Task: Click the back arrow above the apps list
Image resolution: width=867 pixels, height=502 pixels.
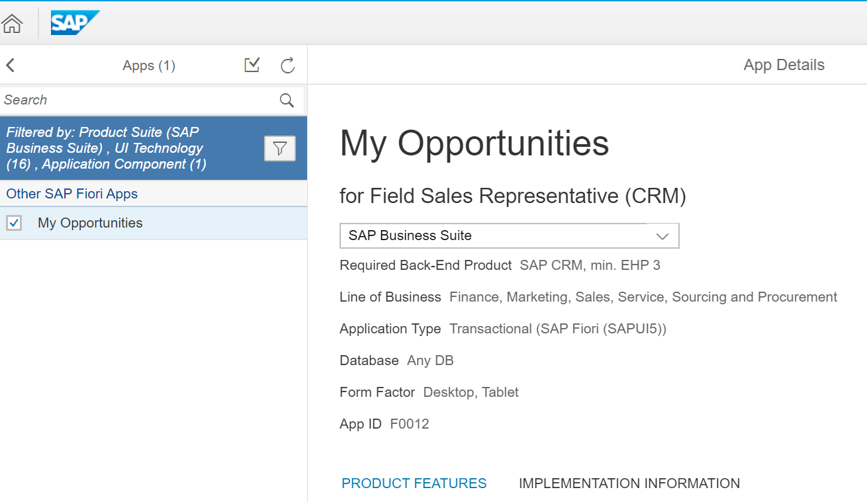Action: [x=11, y=65]
